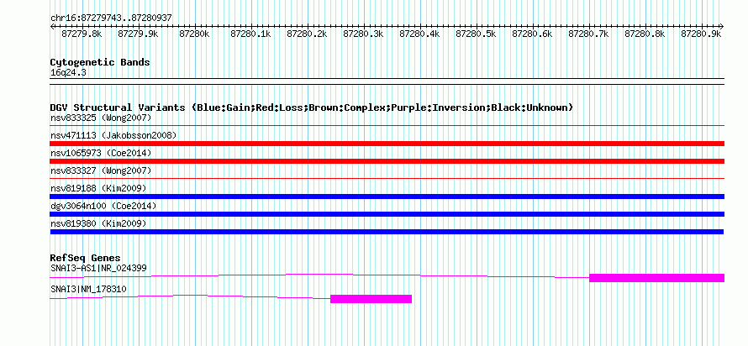The height and width of the screenshot is (346, 748).
Task: Open nsv471113 (Jakobsson2008) variant label
Action: pos(113,135)
